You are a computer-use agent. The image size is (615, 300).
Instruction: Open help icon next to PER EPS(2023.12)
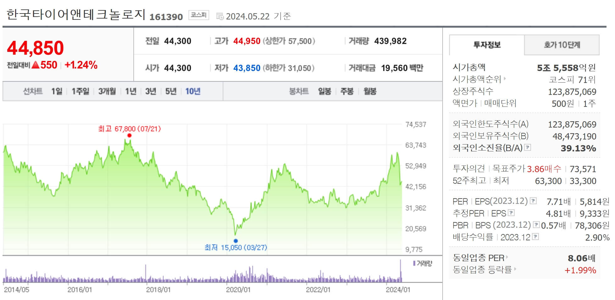tap(533, 200)
